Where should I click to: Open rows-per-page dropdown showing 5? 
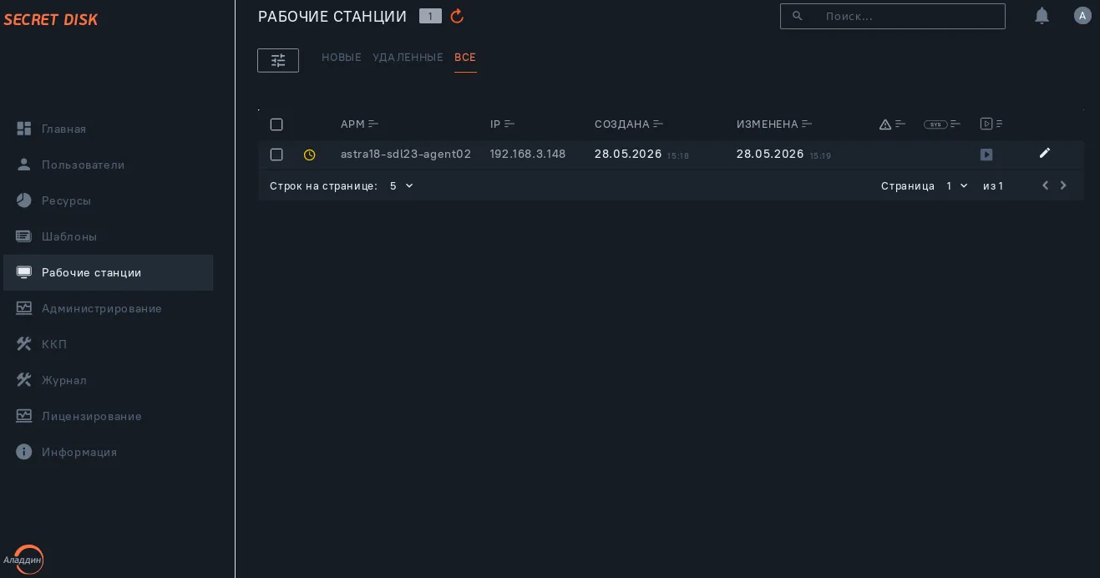point(402,185)
